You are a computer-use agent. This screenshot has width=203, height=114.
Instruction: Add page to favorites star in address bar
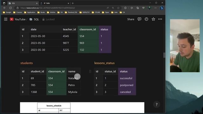point(118,8)
